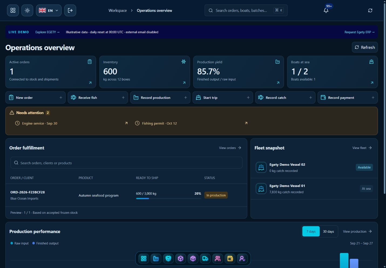Open the app grid menu in header

click(x=13, y=11)
